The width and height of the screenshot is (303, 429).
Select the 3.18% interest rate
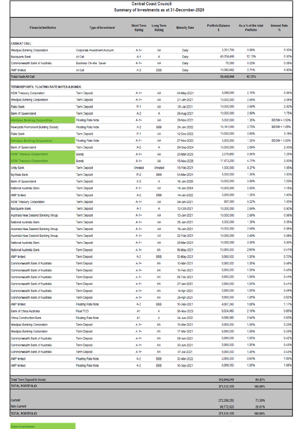[x=288, y=134]
